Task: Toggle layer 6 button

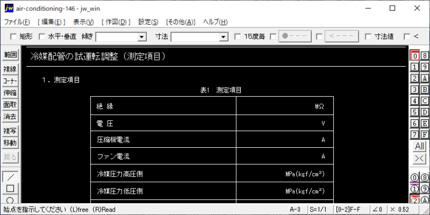Action: coord(415,123)
